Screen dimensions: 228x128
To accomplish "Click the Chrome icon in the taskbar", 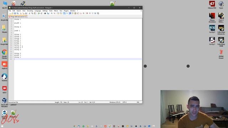I will pyautogui.click(x=74, y=126).
